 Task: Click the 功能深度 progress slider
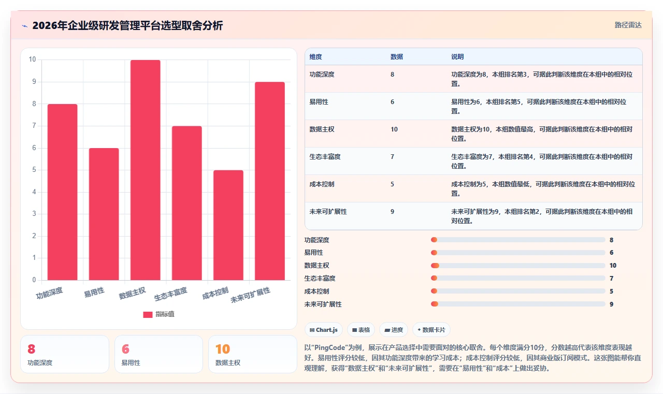point(518,240)
